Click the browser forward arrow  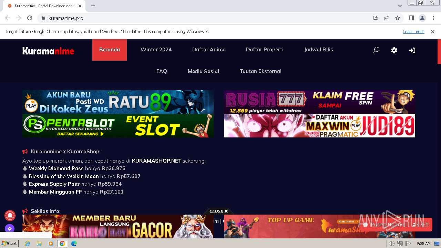19,18
